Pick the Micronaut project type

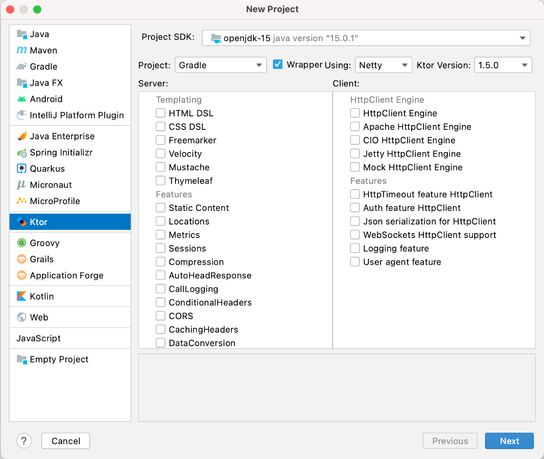point(70,185)
